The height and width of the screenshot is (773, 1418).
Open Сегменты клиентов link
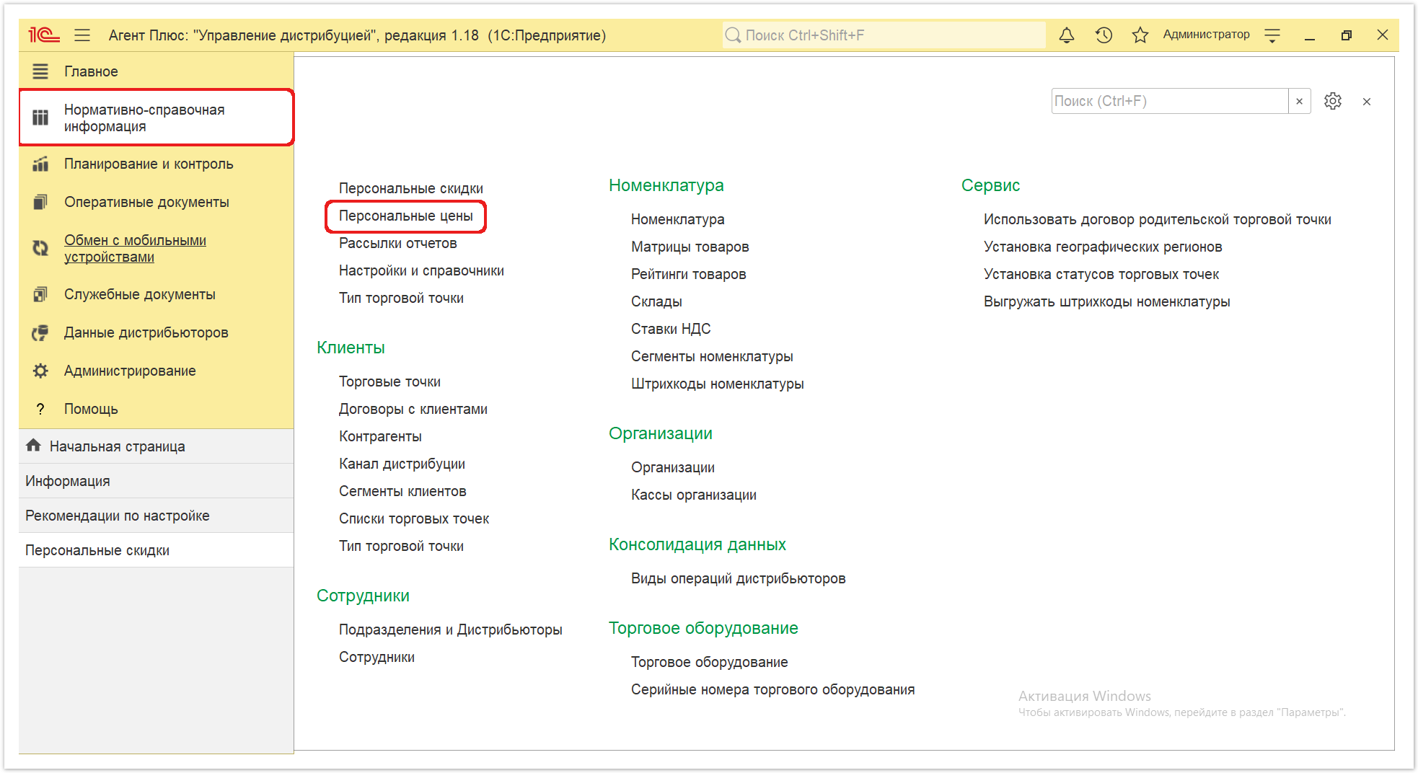(x=402, y=491)
